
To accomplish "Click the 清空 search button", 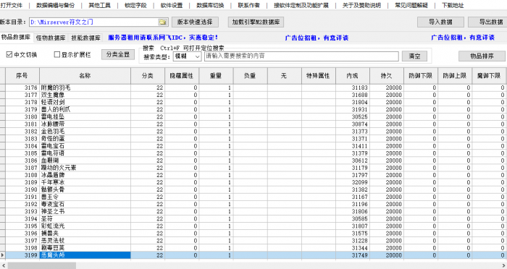I will (414, 56).
